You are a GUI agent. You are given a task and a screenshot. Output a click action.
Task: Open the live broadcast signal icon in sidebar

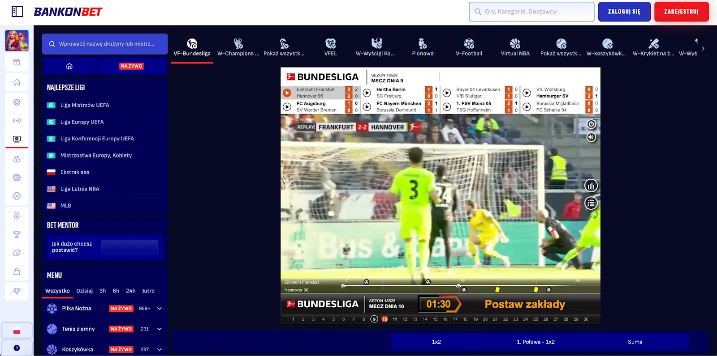coord(17,121)
